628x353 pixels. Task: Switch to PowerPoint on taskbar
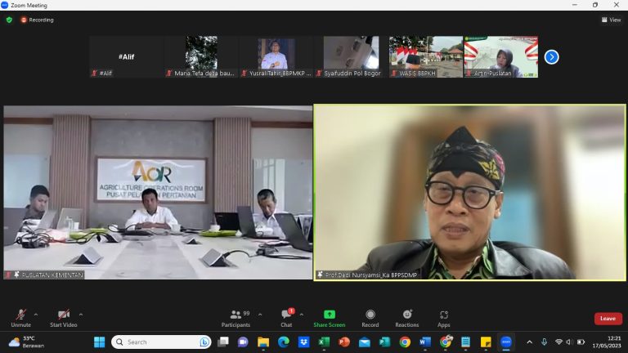344,342
